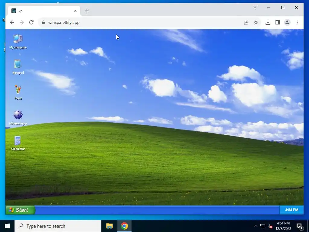
Task: Open the Windows clock showing 12/3/2023
Action: tap(283, 226)
